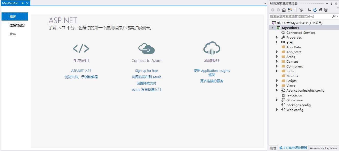The height and width of the screenshot is (151, 339).
Task: Close the MyWebAPI document tab
Action: coord(27,3)
